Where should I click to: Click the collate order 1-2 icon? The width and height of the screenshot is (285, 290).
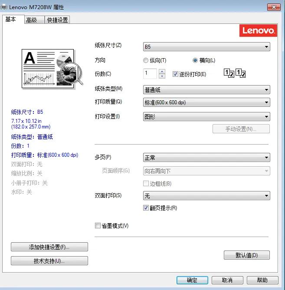pos(235,73)
